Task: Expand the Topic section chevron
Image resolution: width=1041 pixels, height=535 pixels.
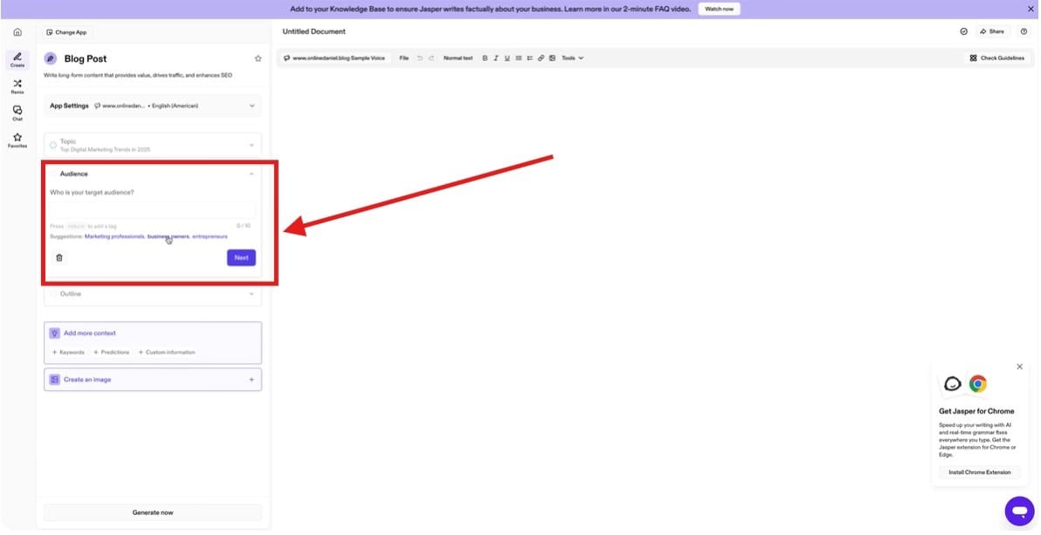Action: (252, 145)
